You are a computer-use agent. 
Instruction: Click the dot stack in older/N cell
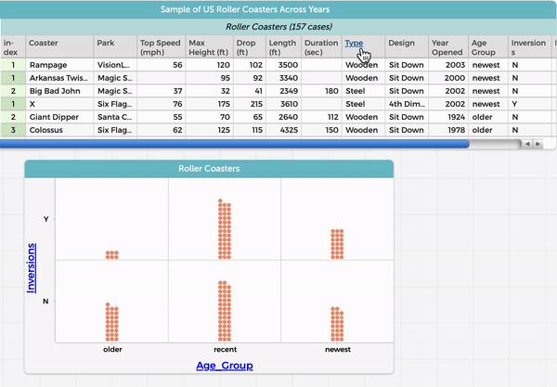pyautogui.click(x=112, y=322)
